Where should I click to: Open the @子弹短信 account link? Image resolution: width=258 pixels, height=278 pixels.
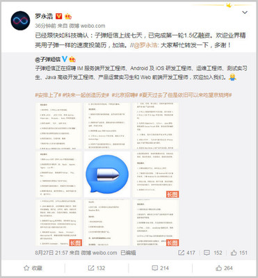(48, 59)
